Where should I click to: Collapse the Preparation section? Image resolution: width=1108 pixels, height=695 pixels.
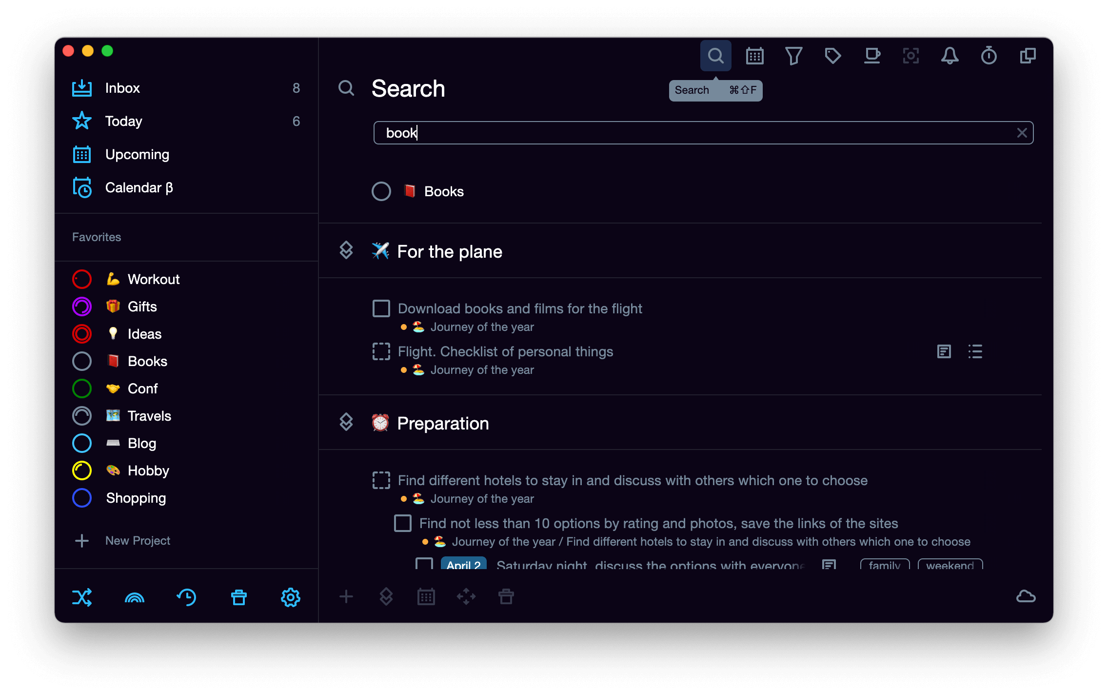click(346, 422)
